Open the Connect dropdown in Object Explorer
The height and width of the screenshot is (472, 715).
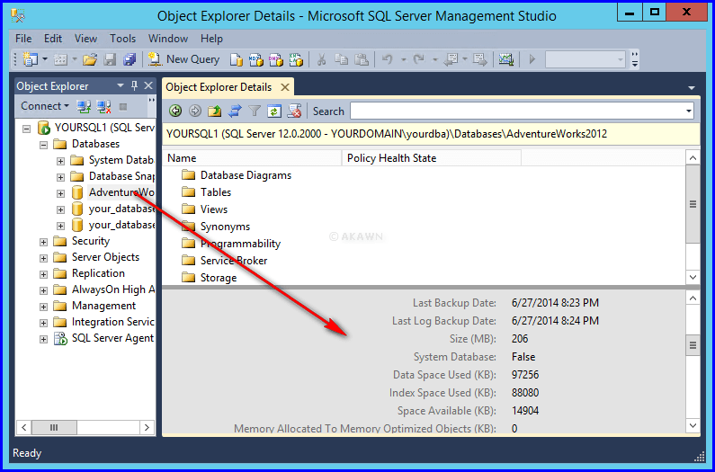45,106
